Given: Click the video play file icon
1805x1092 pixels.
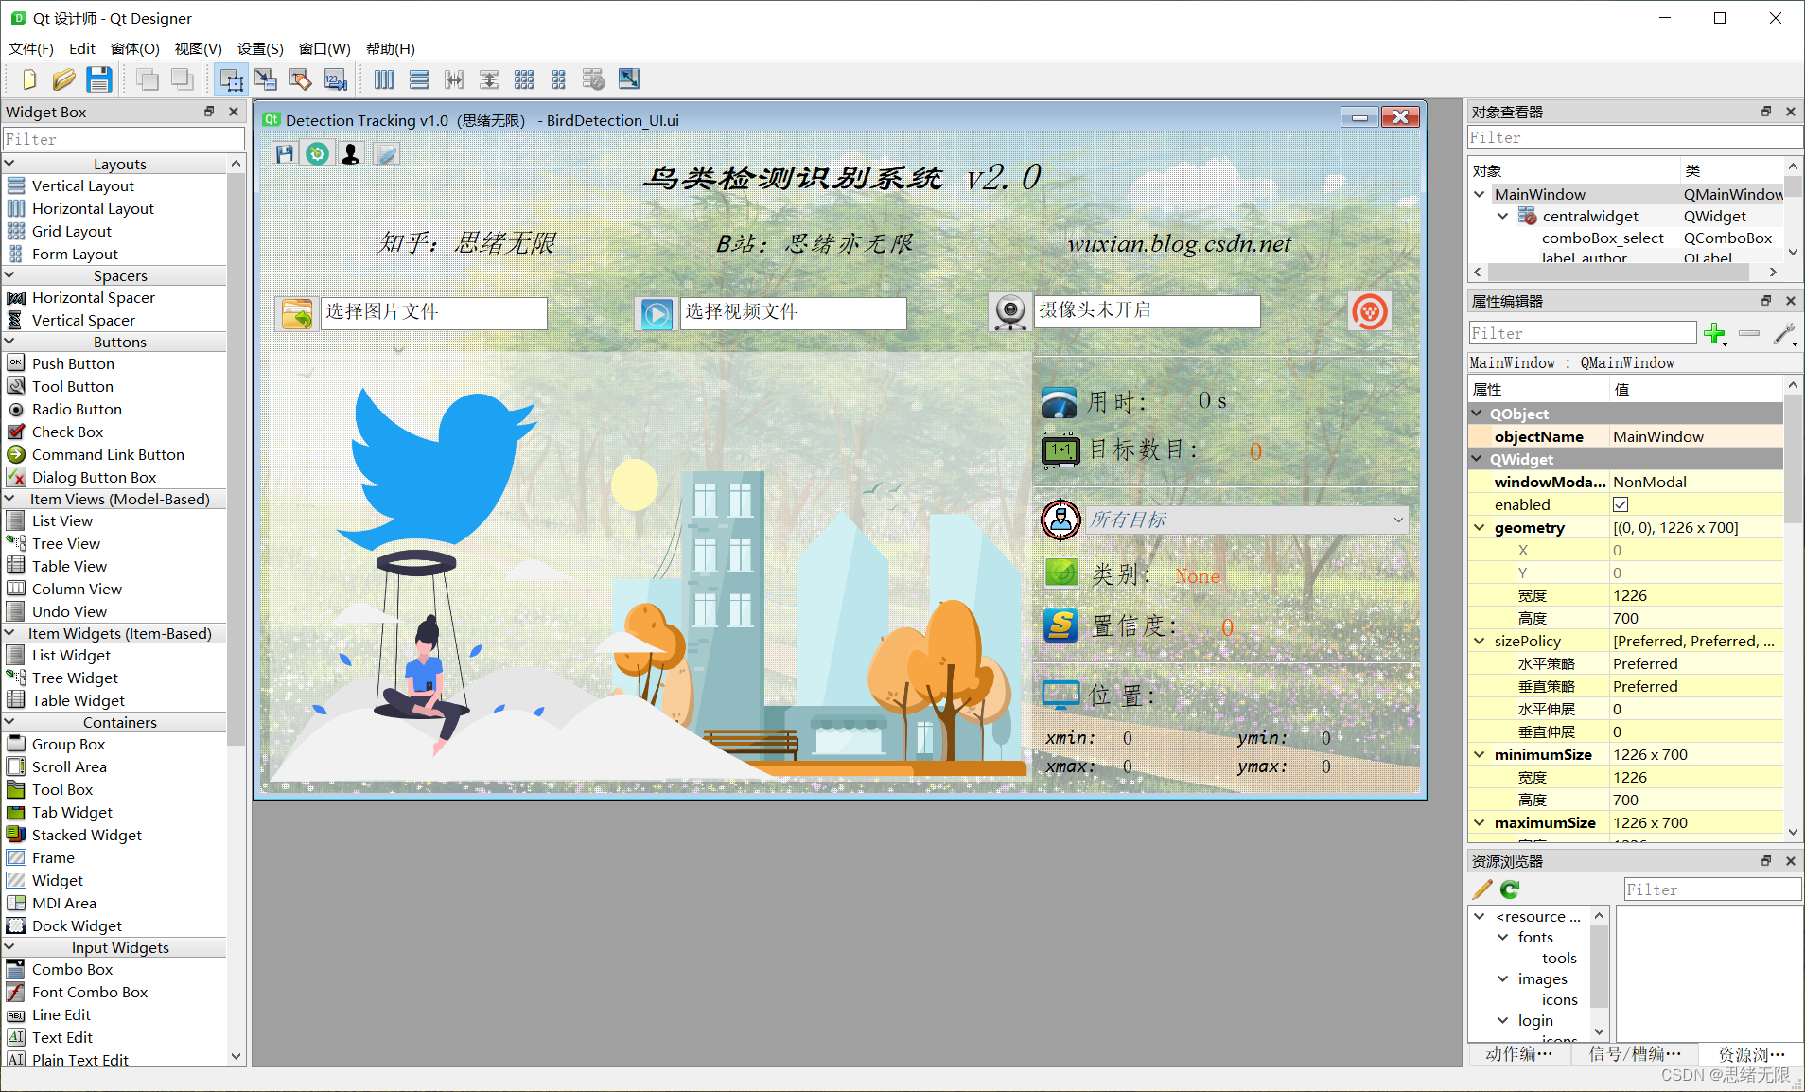Looking at the screenshot, I should (x=657, y=313).
